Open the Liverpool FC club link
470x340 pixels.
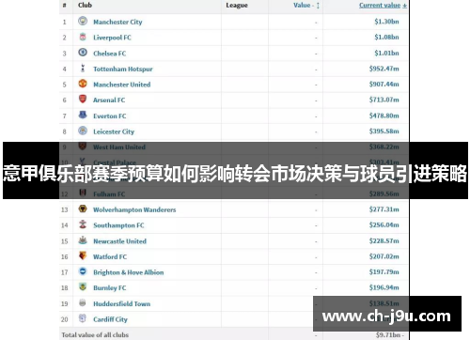(112, 38)
